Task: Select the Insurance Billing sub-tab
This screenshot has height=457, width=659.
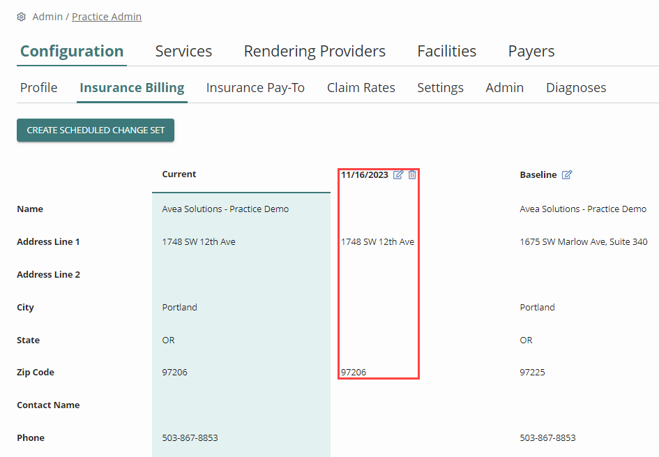Action: (132, 88)
